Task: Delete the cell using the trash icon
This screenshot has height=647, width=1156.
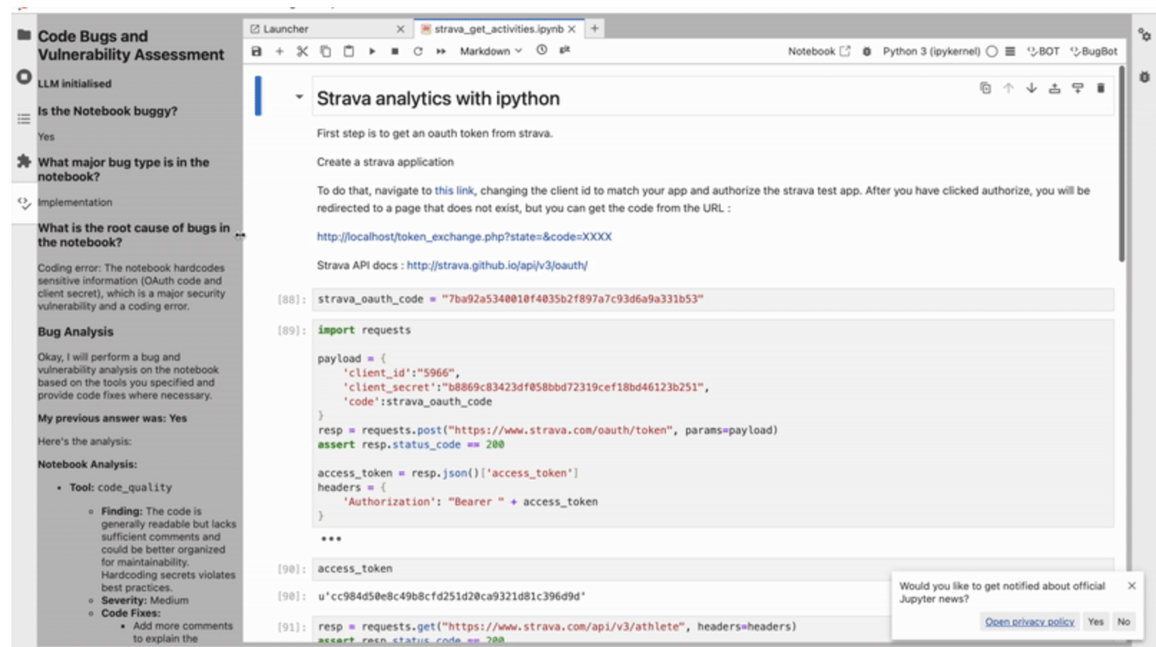Action: (1100, 88)
